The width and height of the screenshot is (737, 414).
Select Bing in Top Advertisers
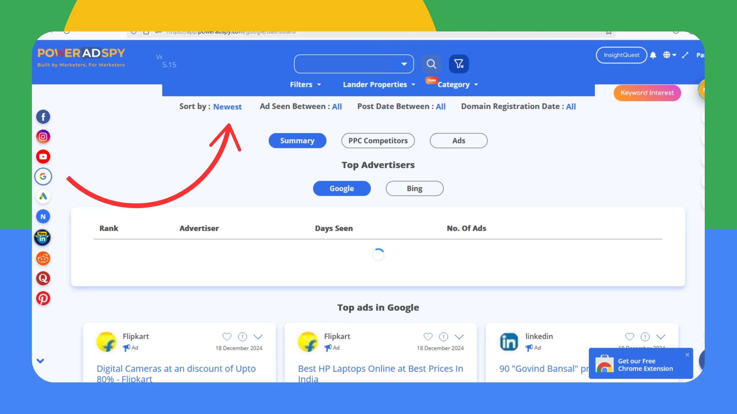click(x=415, y=188)
